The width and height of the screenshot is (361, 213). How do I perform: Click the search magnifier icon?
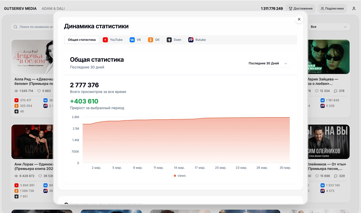pos(16,27)
